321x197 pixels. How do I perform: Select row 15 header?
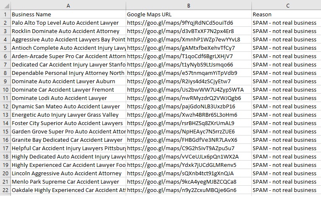click(x=5, y=132)
